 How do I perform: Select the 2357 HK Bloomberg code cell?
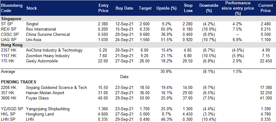click(x=8, y=50)
